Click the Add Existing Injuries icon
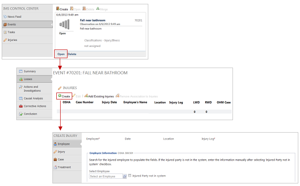The height and width of the screenshot is (186, 300). pyautogui.click(x=86, y=96)
